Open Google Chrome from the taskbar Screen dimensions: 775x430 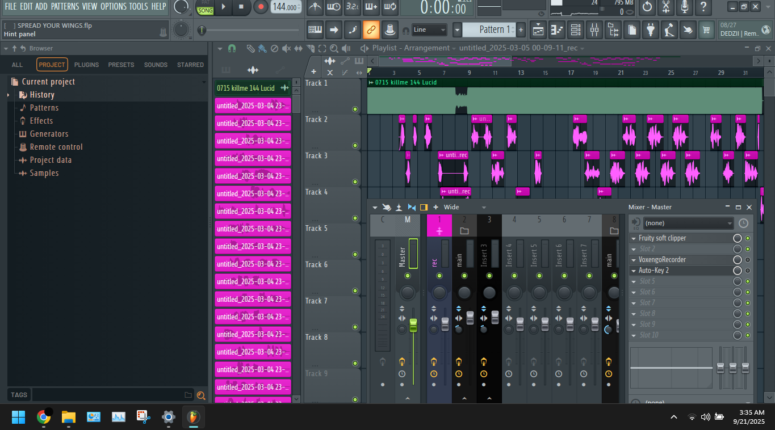(44, 418)
